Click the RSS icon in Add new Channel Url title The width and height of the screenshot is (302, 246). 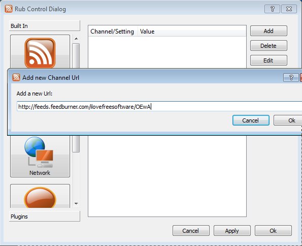pyautogui.click(x=16, y=77)
